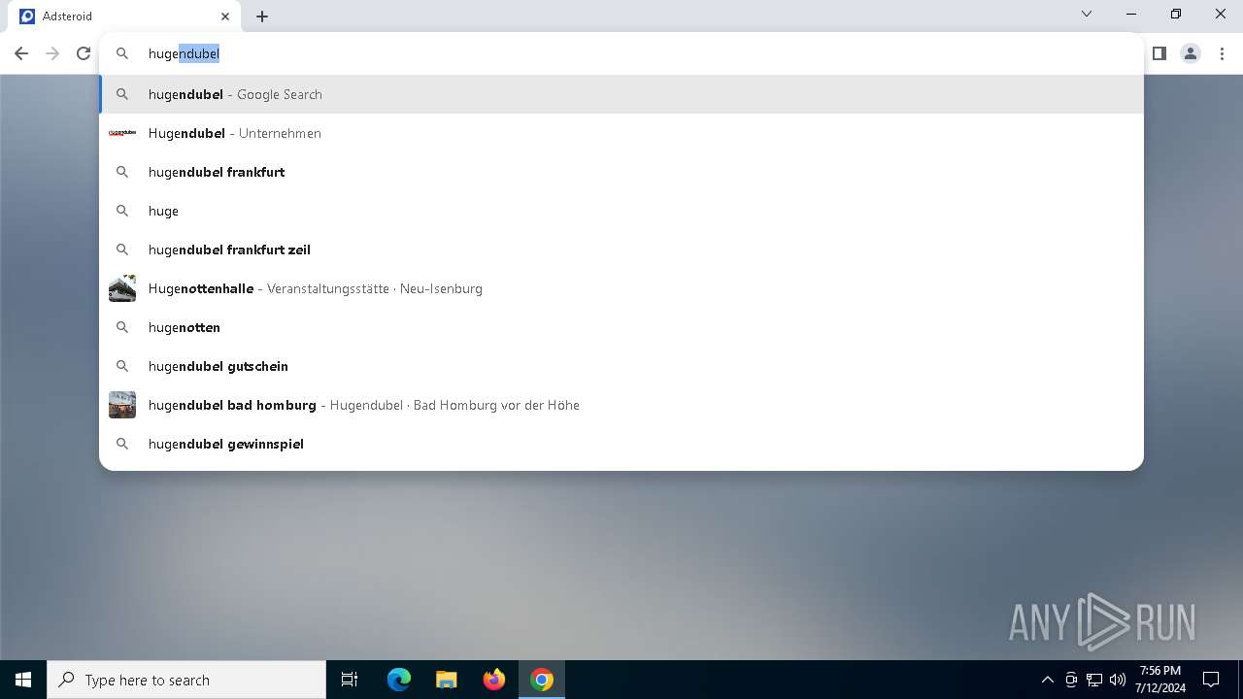
Task: Click the magnifier icon beside 'hugendubel gutschein'
Action: (122, 366)
